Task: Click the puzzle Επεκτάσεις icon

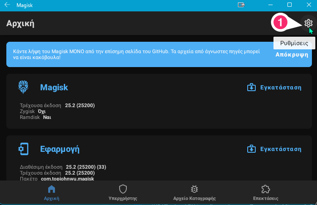Action: (x=265, y=189)
